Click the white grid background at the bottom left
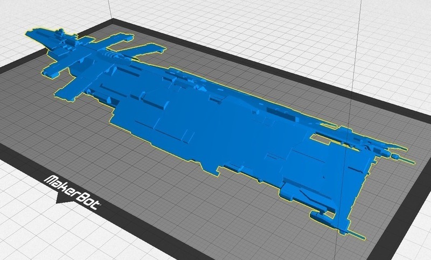The height and width of the screenshot is (260, 431). 22,237
